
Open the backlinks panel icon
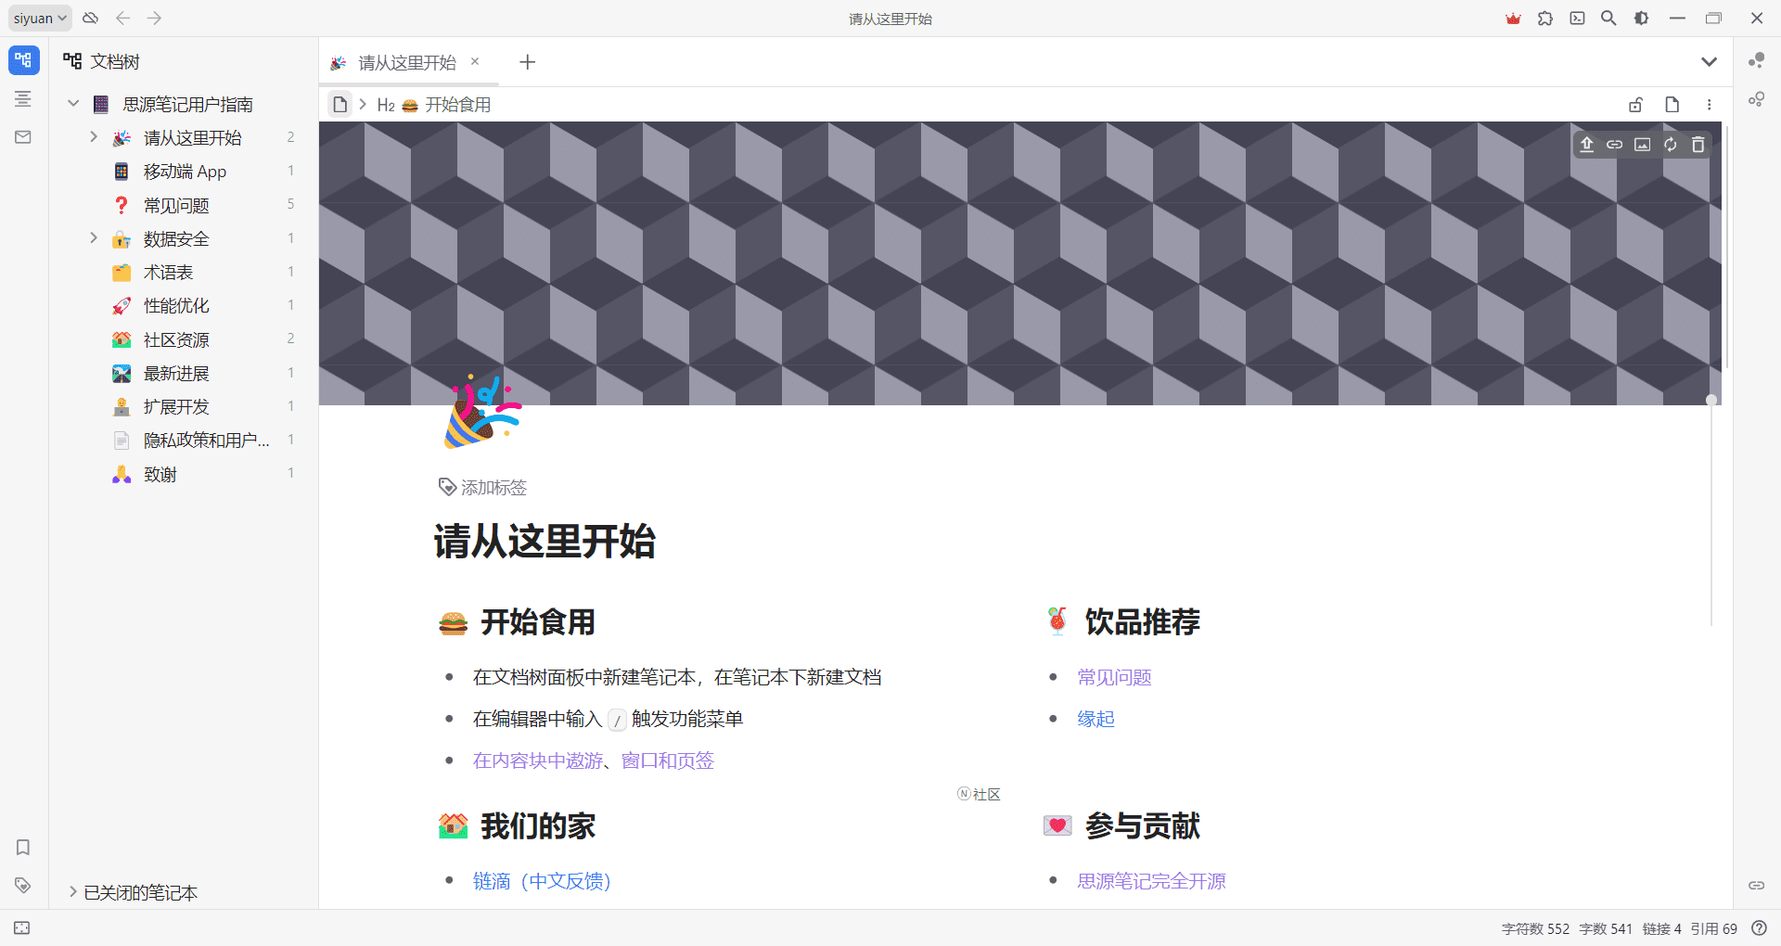click(x=1756, y=885)
